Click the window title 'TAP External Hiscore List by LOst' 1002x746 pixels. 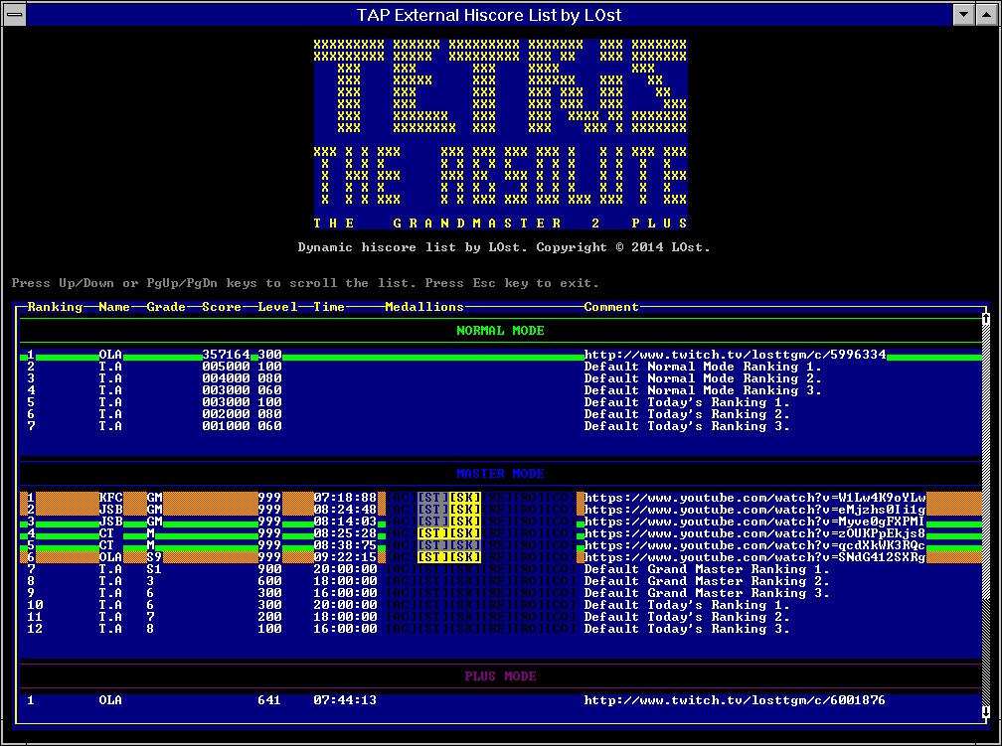489,15
